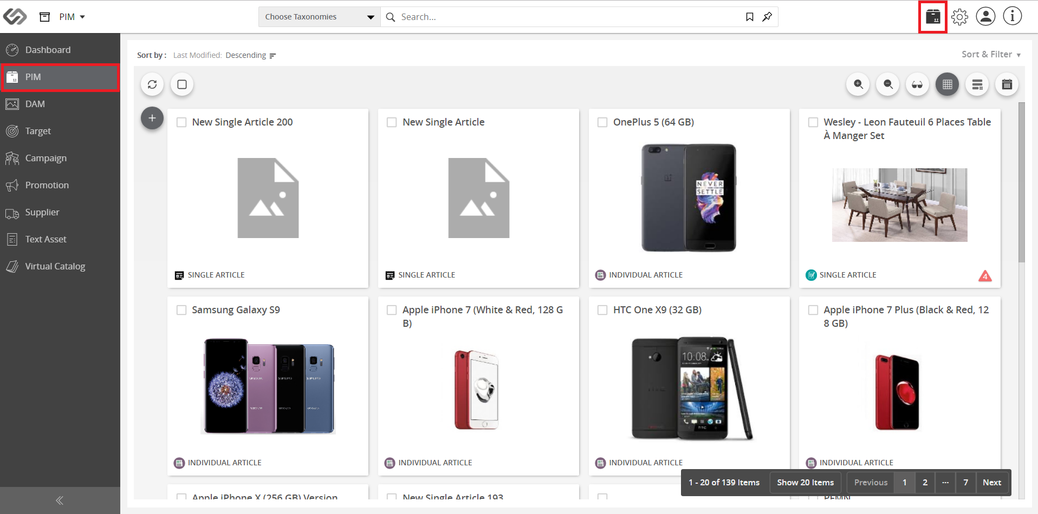The height and width of the screenshot is (514, 1038).
Task: Check the Apple iPhone 7 (White & Red) checkbox
Action: (x=392, y=310)
